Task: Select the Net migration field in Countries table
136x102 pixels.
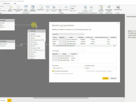Action: tap(34, 44)
